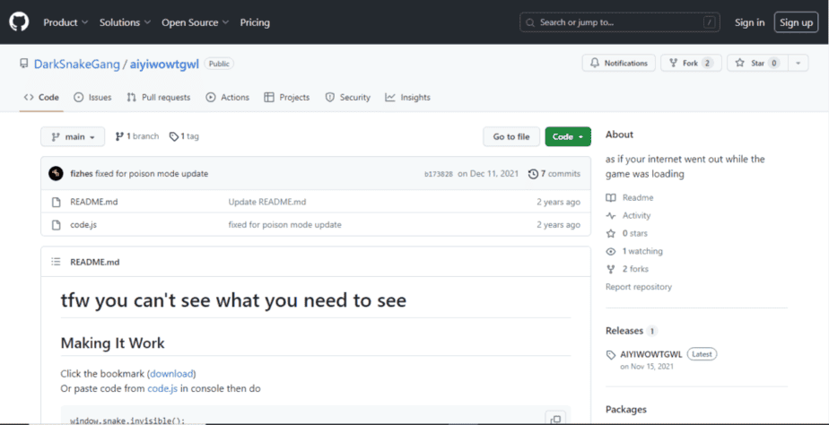The height and width of the screenshot is (425, 829).
Task: Click the README.md file icon
Action: pyautogui.click(x=56, y=202)
